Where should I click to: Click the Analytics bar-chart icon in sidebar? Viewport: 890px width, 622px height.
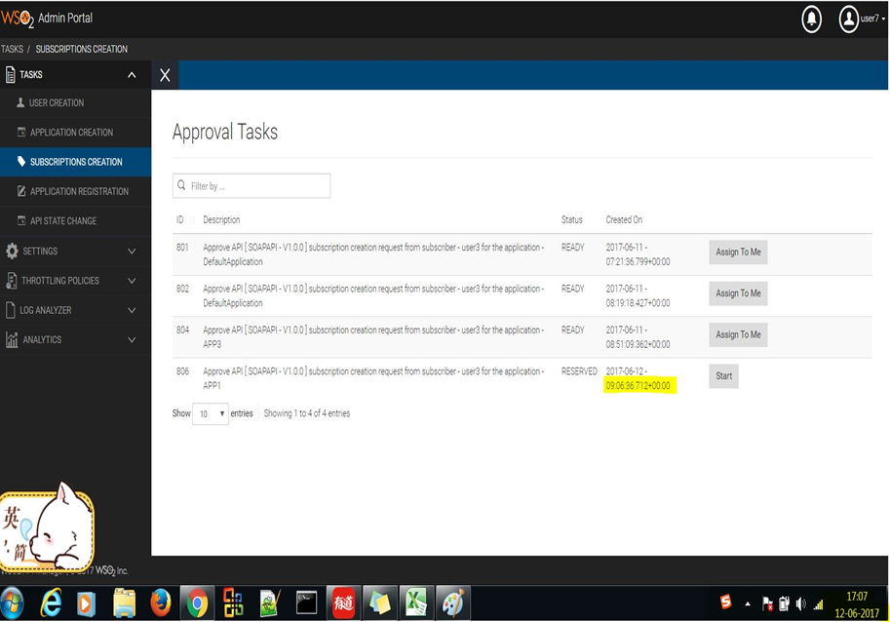click(x=13, y=340)
